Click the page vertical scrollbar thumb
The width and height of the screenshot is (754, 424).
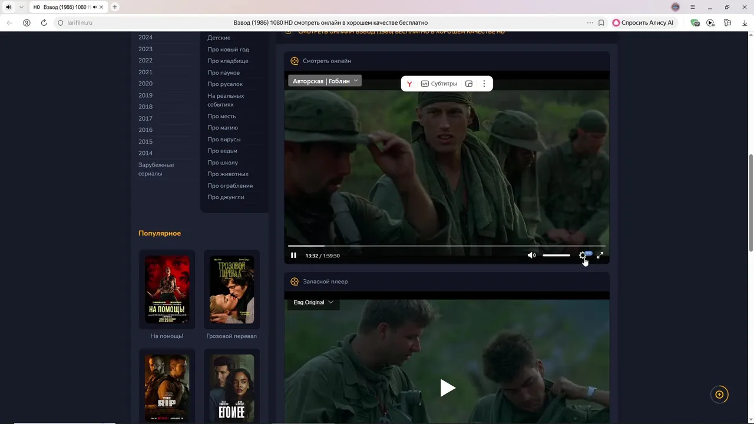750,203
